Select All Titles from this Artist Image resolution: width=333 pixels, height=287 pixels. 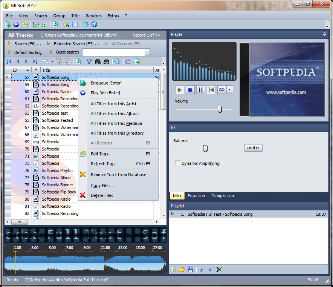click(118, 104)
